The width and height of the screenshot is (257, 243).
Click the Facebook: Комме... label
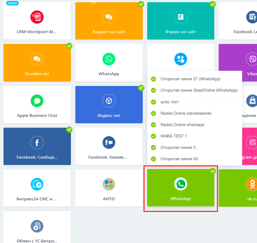(x=108, y=157)
